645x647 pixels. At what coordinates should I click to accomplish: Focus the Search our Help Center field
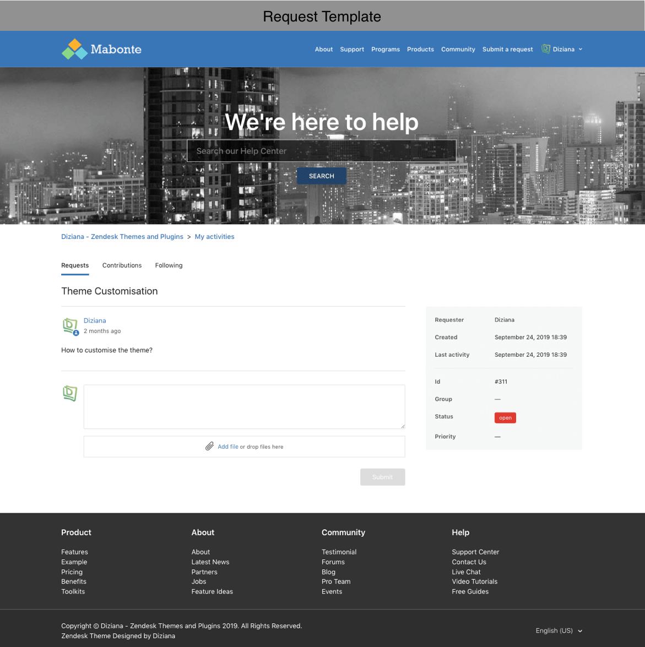pyautogui.click(x=321, y=151)
